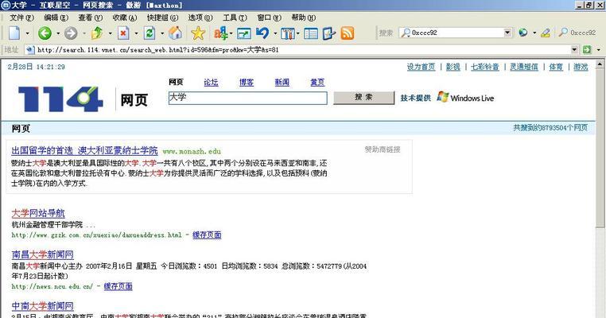Open the 七彩铃音 link
Image resolution: width=606 pixels, height=318 pixels.
click(484, 67)
